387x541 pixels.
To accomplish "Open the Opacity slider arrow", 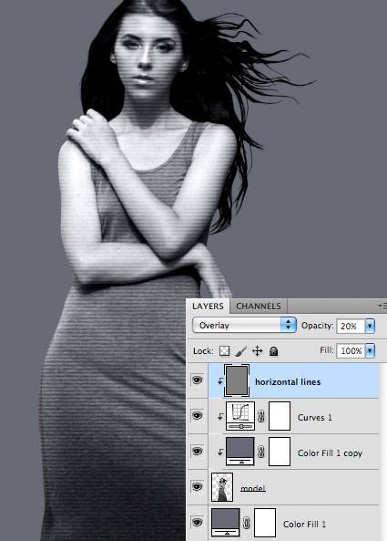I will tap(370, 326).
